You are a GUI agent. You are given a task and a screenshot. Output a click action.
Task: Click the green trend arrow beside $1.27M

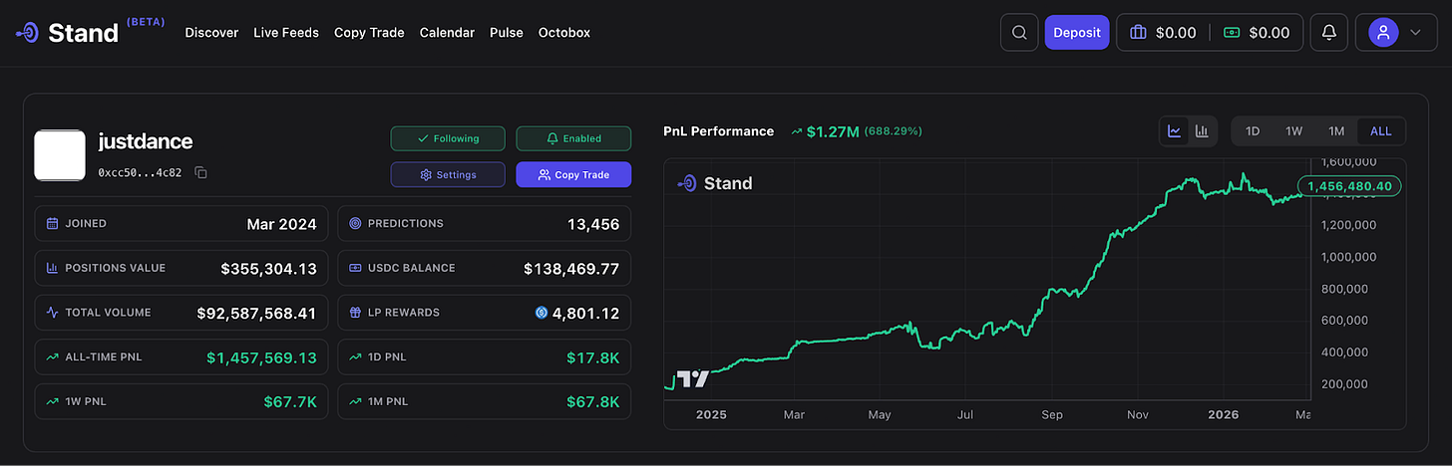click(796, 131)
